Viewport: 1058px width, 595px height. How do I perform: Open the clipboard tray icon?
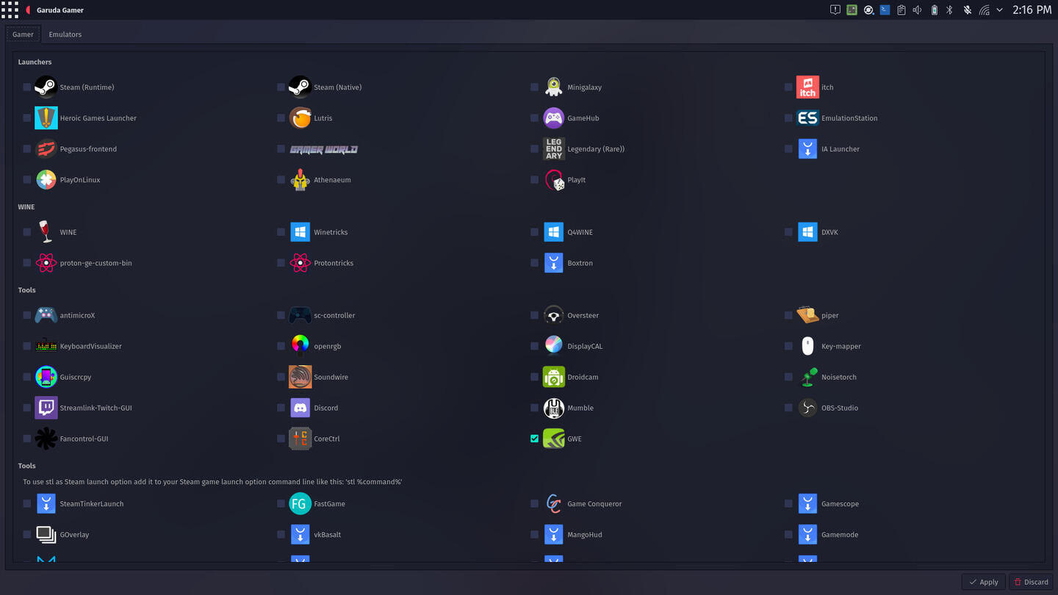[901, 10]
